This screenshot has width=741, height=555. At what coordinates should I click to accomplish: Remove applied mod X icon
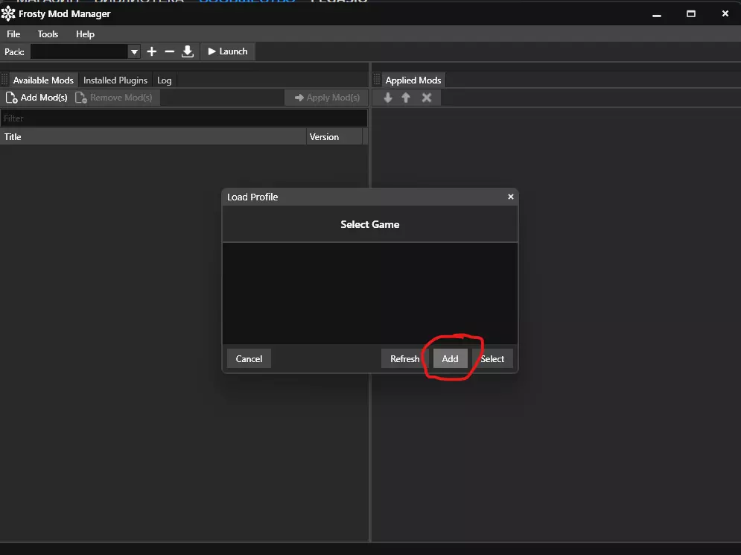coord(427,98)
